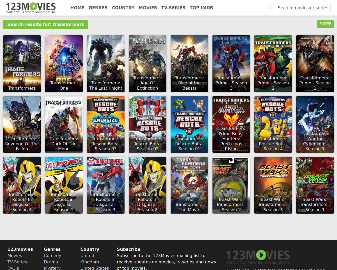Go to the TV-SERIES section
337x270 pixels.
click(173, 8)
